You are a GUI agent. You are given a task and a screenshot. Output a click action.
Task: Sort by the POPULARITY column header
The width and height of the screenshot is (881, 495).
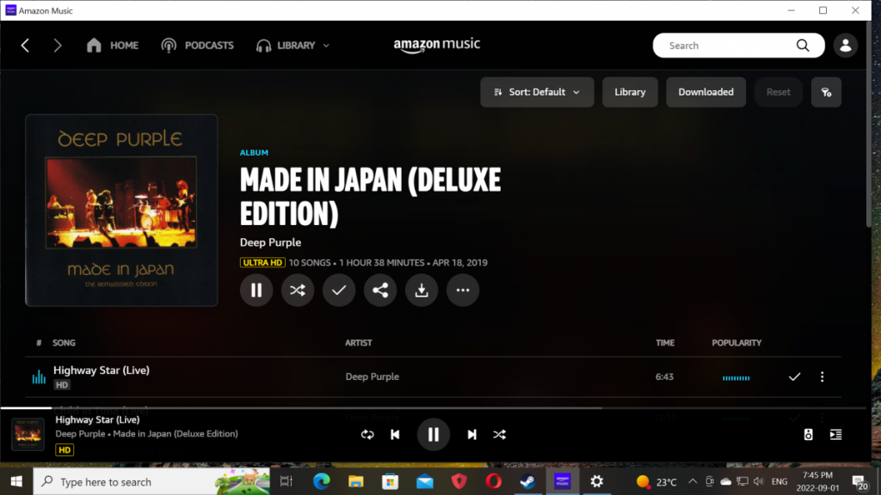736,343
